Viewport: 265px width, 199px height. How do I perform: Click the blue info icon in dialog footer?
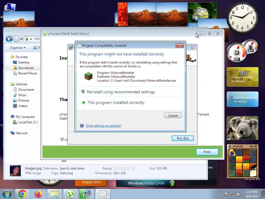82,126
